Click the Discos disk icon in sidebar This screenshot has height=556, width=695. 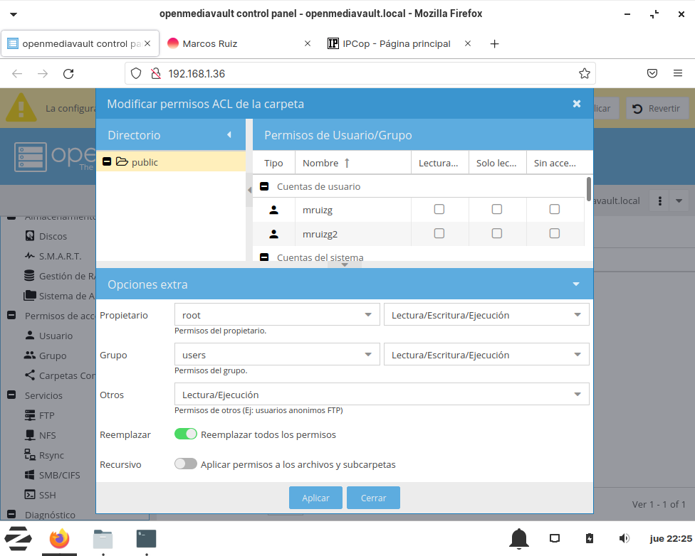click(x=30, y=236)
